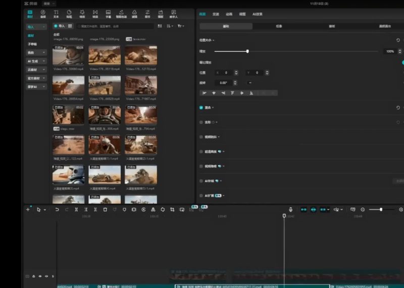Align clip to horizontal center icon

coord(214,93)
